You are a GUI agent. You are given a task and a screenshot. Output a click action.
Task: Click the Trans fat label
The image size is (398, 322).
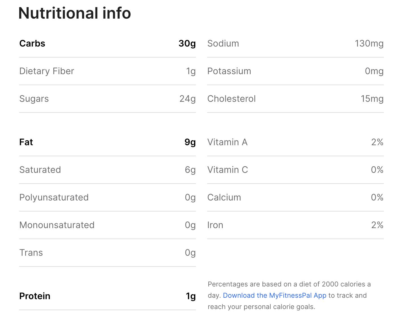[x=31, y=253]
